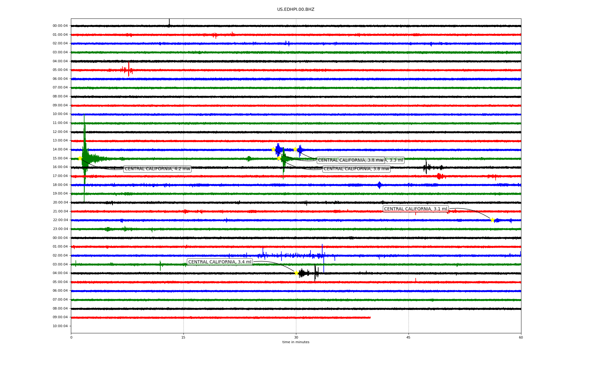Click the 3.8 mw label on the 16:00:04 row
592x370 pixels.
(x=356, y=169)
